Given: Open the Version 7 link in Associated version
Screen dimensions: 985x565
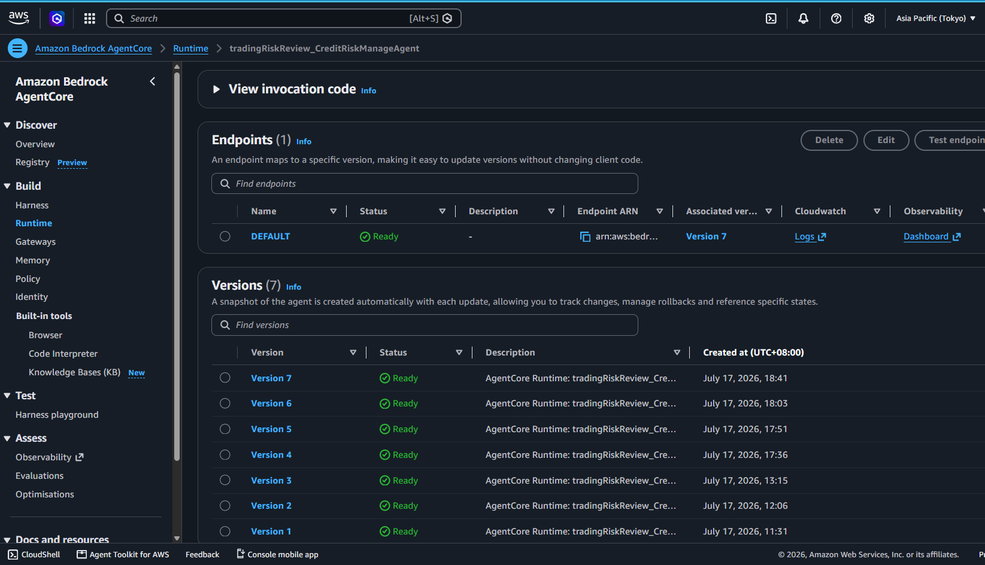Looking at the screenshot, I should point(706,236).
